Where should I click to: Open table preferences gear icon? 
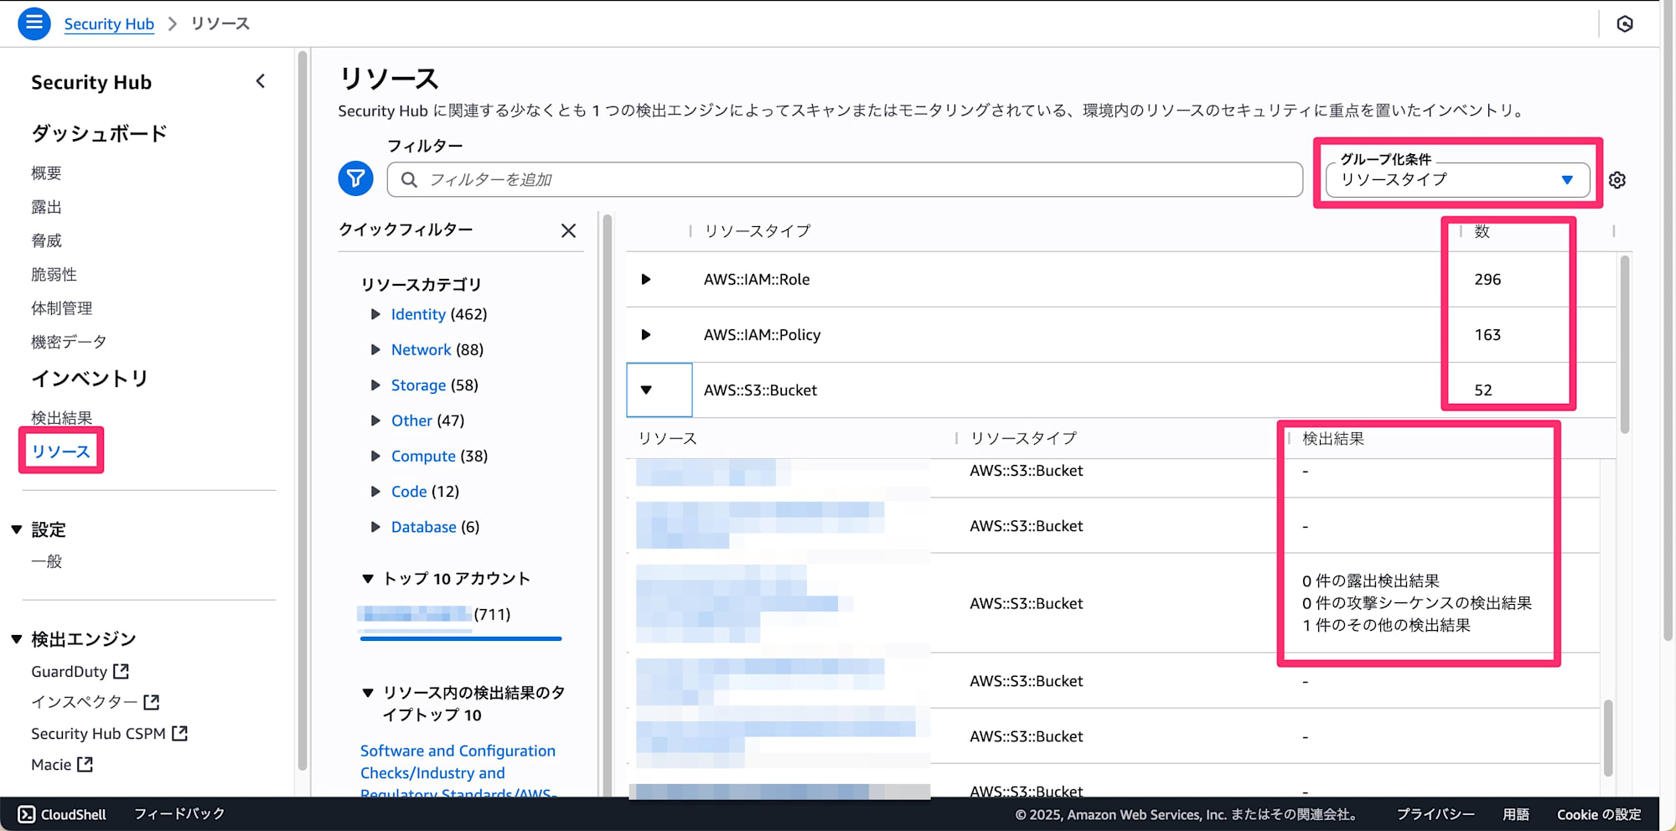(1617, 180)
